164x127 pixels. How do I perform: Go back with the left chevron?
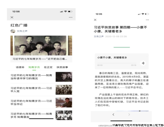point(113,115)
